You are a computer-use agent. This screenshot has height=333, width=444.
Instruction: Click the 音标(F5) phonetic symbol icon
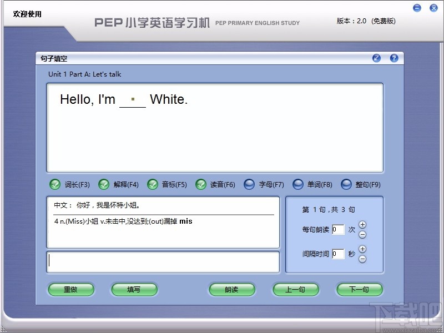153,184
